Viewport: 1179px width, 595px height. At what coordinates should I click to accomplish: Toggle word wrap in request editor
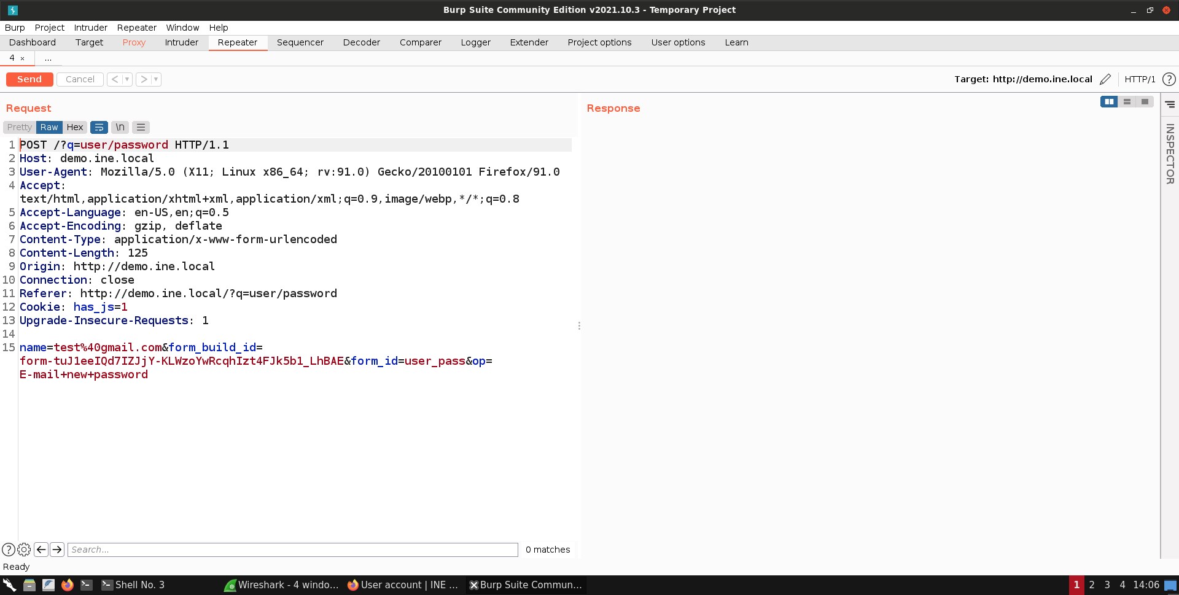pyautogui.click(x=99, y=127)
